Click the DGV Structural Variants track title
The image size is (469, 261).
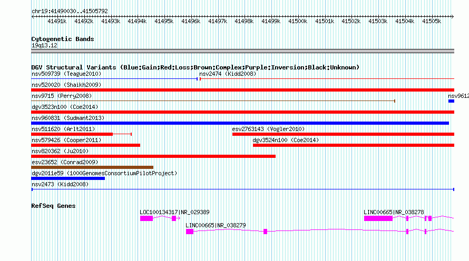[x=196, y=67]
